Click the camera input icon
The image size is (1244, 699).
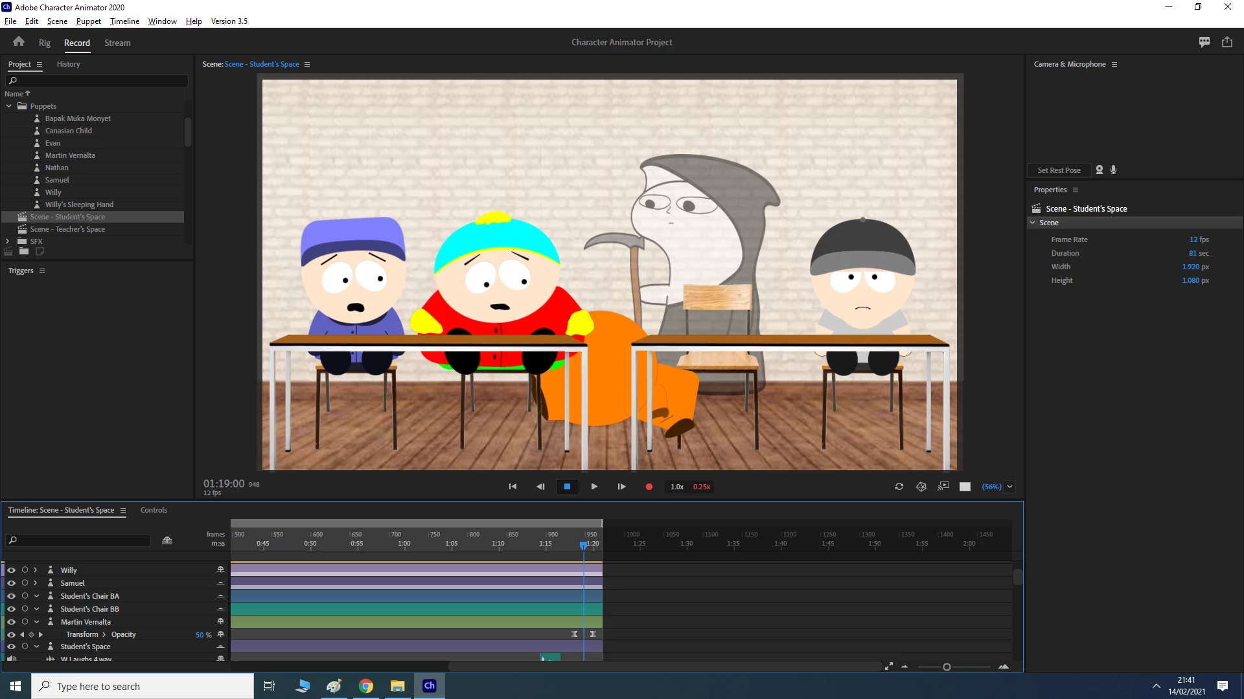(x=1100, y=170)
